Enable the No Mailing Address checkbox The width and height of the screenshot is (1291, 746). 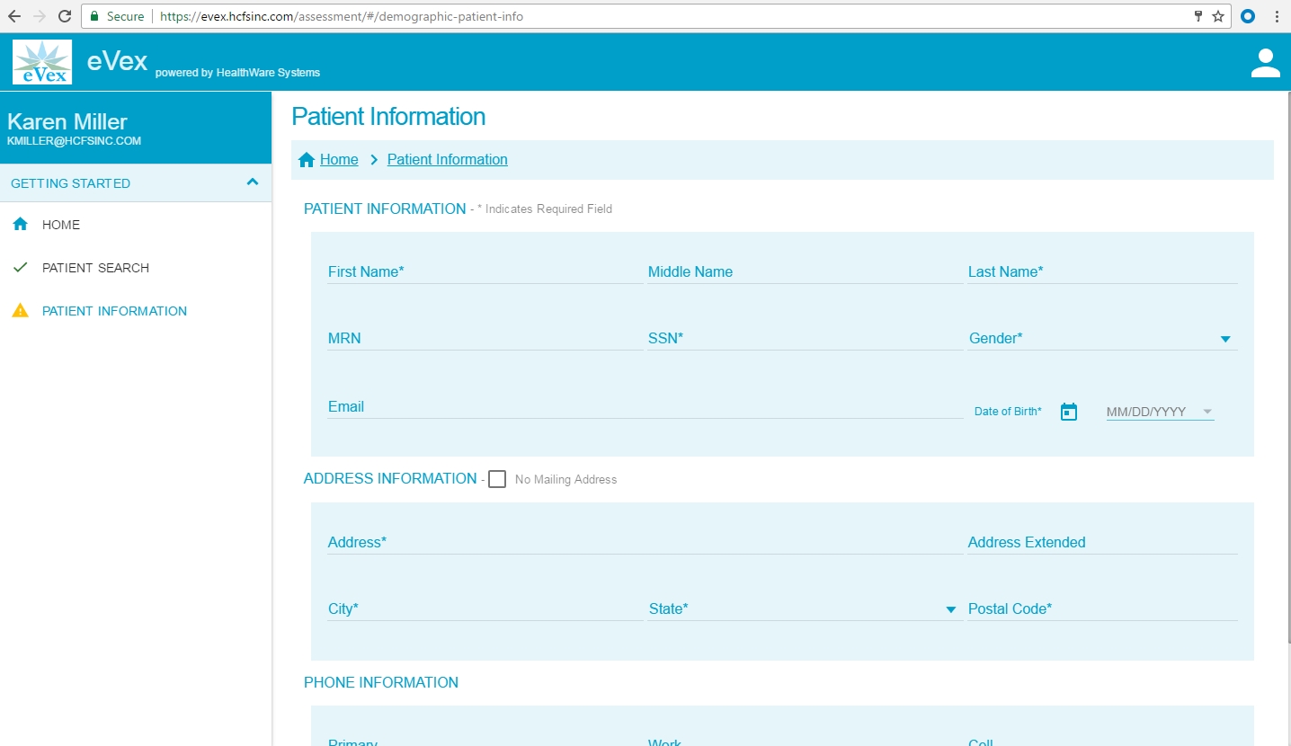pyautogui.click(x=497, y=479)
